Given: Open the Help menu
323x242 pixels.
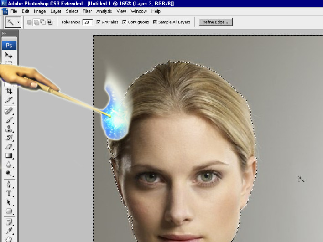Looking at the screenshot, I should click(156, 11).
